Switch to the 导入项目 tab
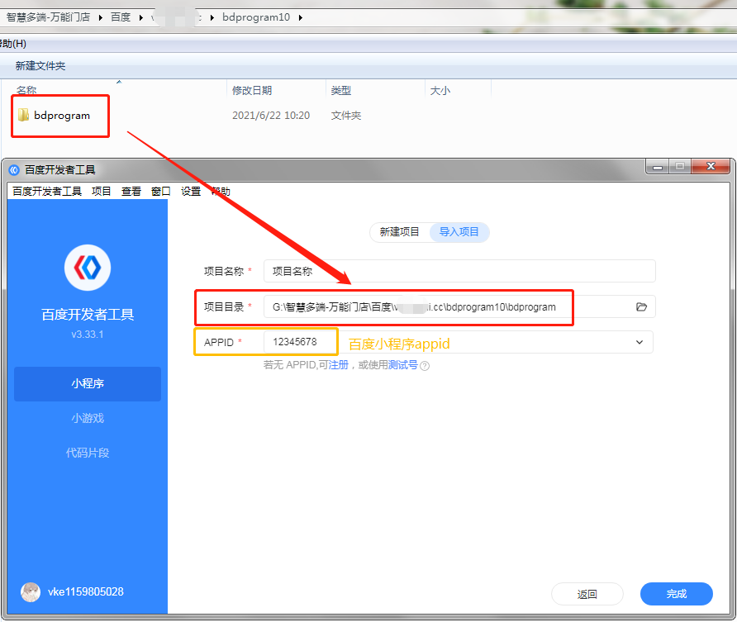The height and width of the screenshot is (622, 737). (459, 232)
